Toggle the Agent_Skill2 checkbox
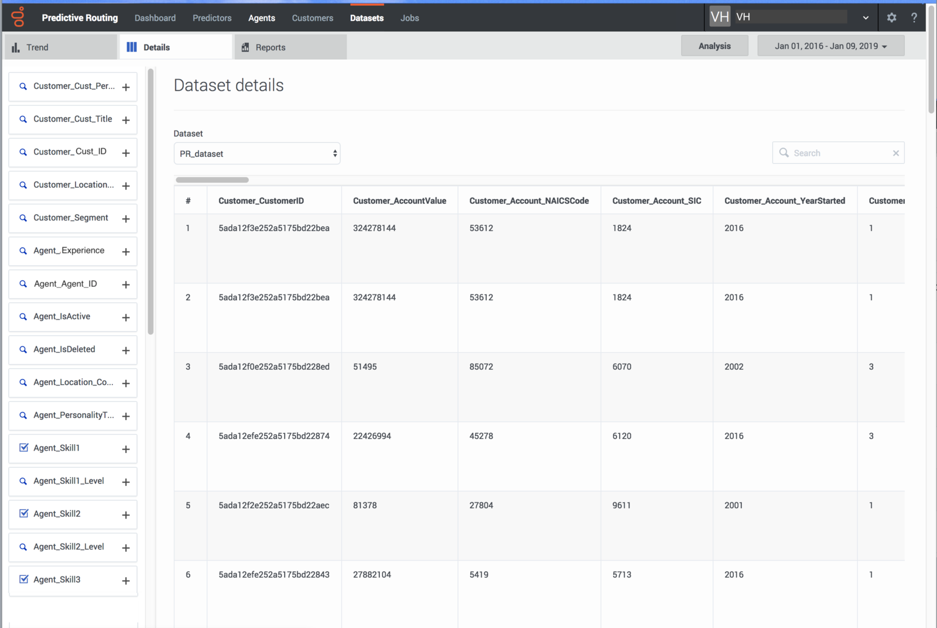The image size is (937, 628). (24, 513)
